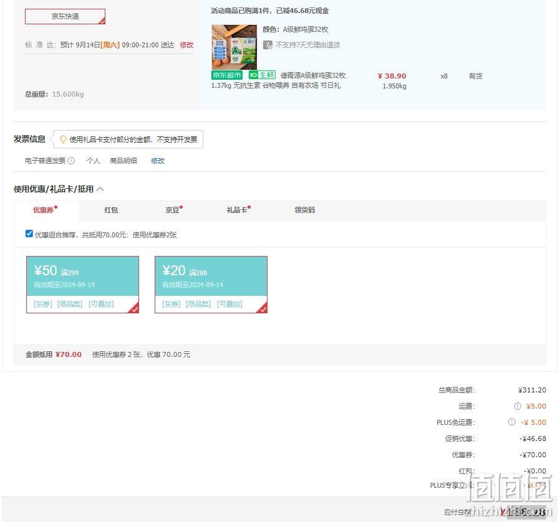Image resolution: width=558 pixels, height=522 pixels.
Task: Click 修改 in the invoice information row
Action: click(x=158, y=161)
